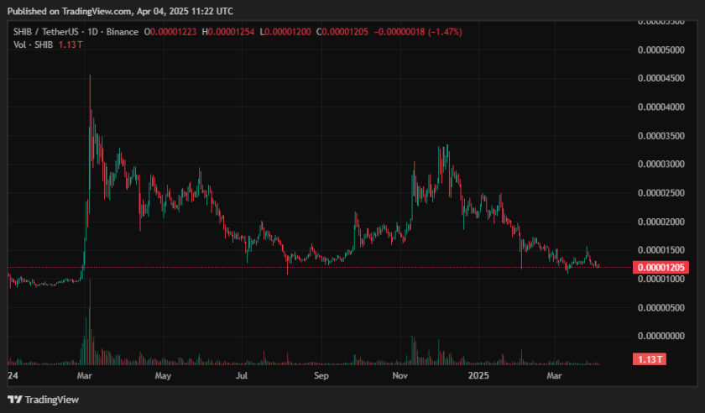The image size is (705, 413).
Task: Select the 2025 label on the time axis
Action: [479, 377]
